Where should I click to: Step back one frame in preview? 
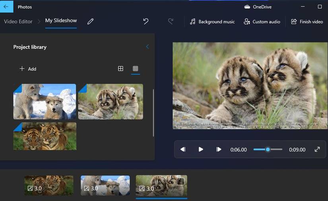click(183, 149)
